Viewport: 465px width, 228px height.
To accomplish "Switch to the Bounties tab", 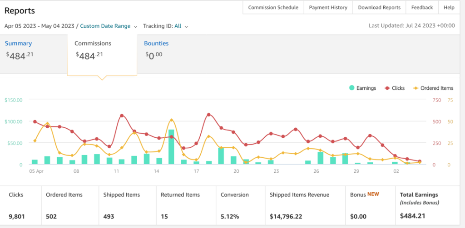I will coord(156,44).
